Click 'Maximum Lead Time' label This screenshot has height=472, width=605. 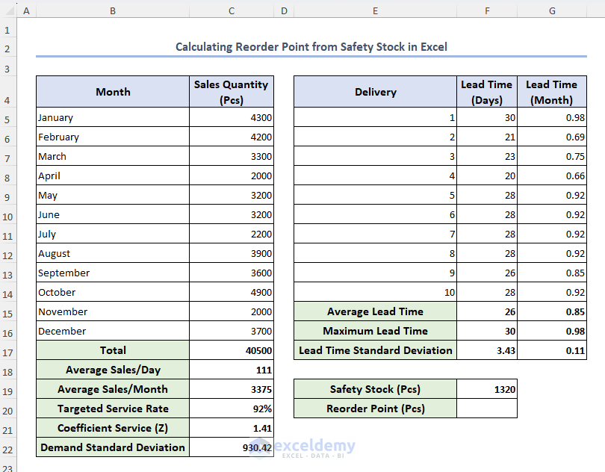375,331
